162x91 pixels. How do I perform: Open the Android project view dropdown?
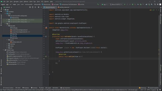tap(8, 7)
